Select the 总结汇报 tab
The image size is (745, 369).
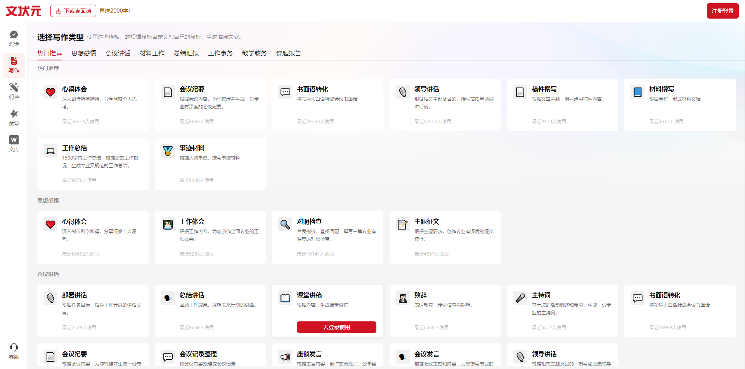(x=186, y=53)
